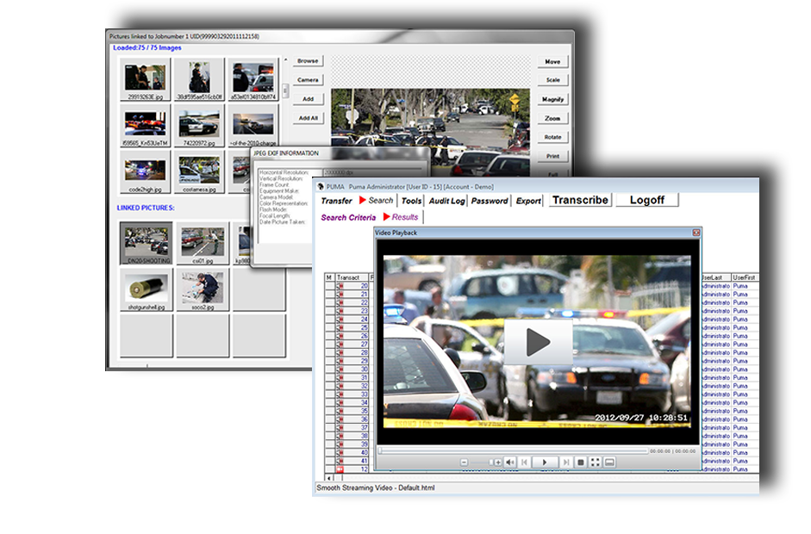
Task: Start playback with the play button in the control bar
Action: point(545,463)
